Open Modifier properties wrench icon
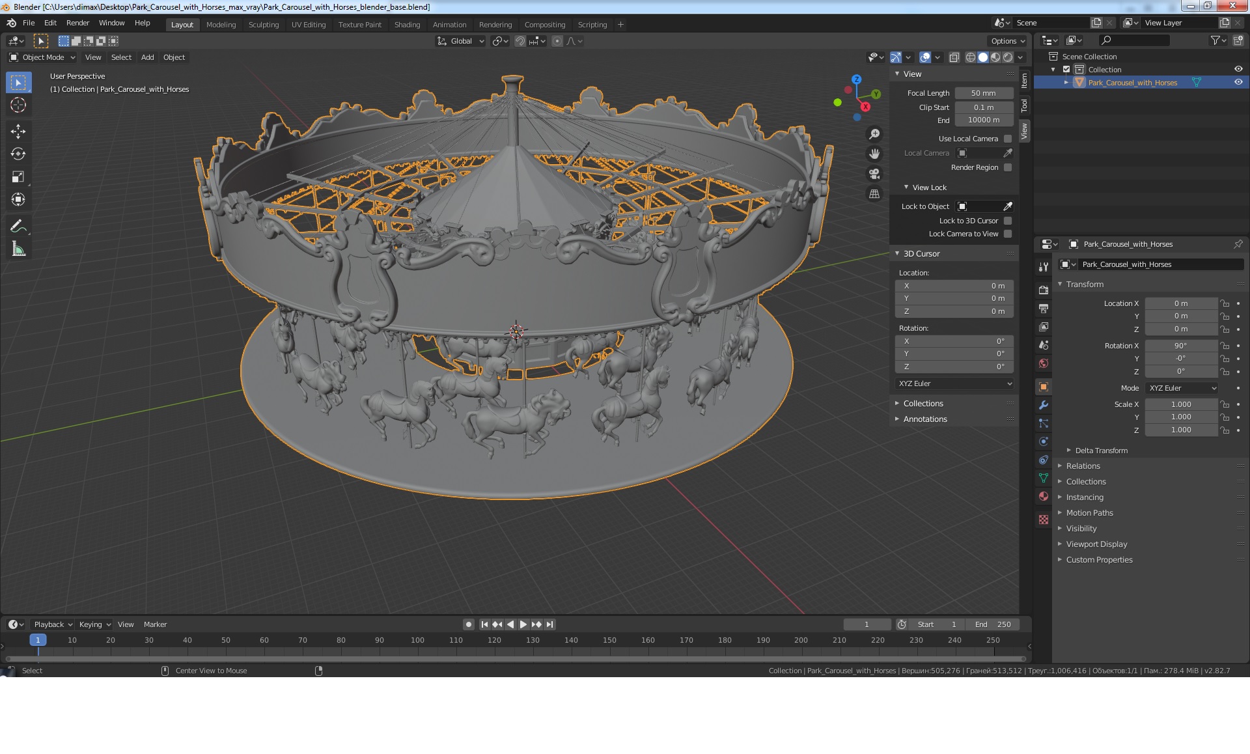The width and height of the screenshot is (1250, 754). [1044, 405]
